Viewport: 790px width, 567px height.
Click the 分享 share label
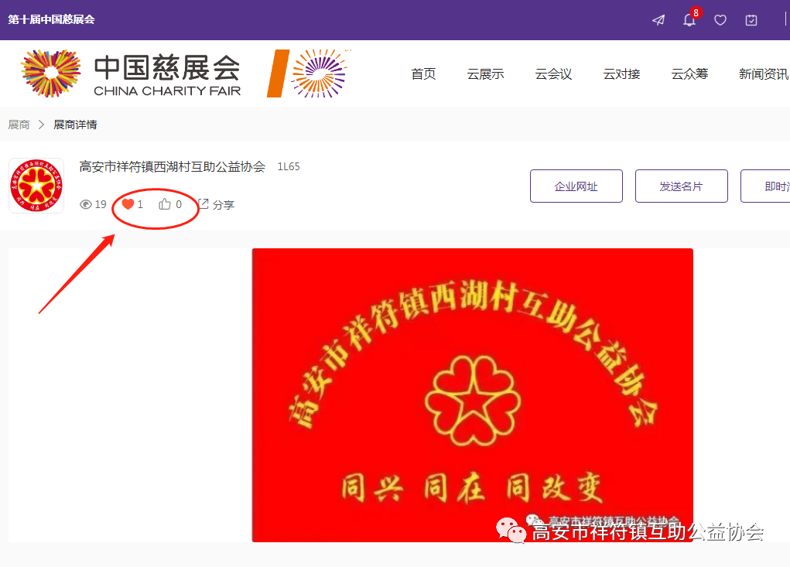[223, 204]
